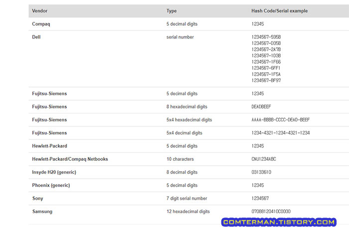The height and width of the screenshot is (232, 349).
Task: Select Dell serial 1234567-1F5A
Action: [266, 74]
